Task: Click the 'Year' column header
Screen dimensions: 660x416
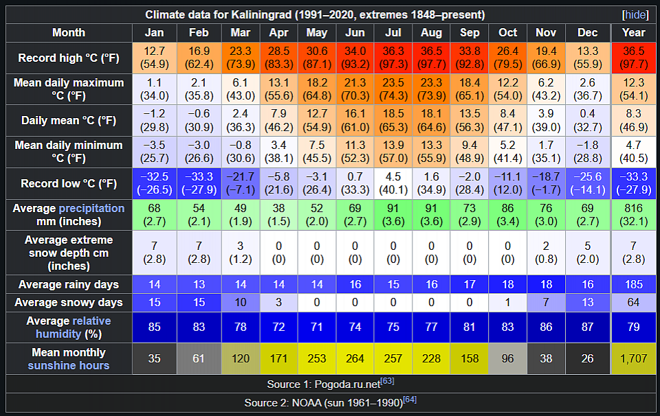Action: click(x=633, y=33)
